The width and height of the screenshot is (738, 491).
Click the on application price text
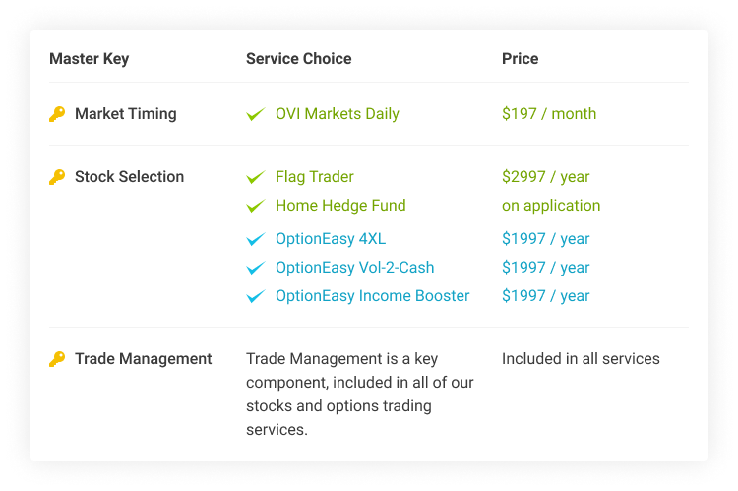coord(551,206)
